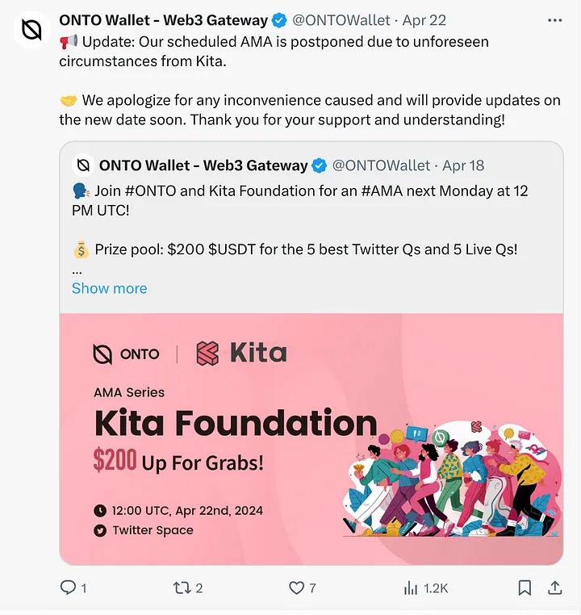The height and width of the screenshot is (615, 581).
Task: Bookmark this tweet
Action: point(524,588)
